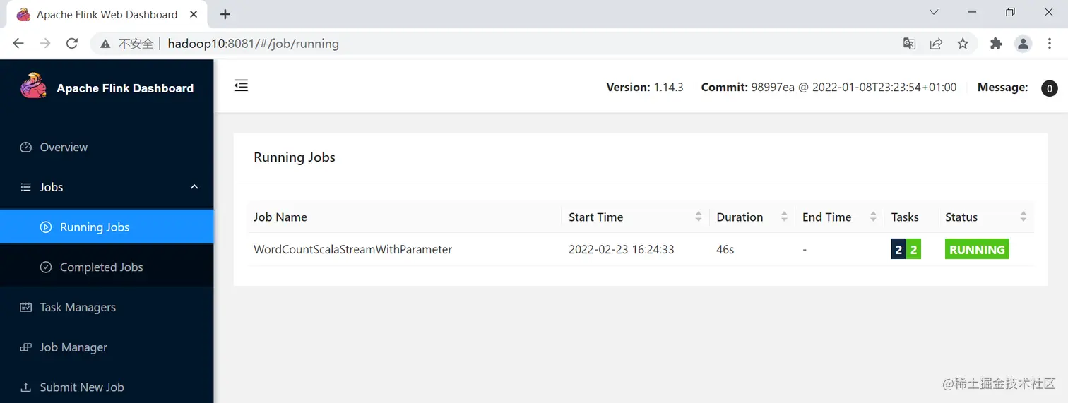Collapse the Jobs submenu chevron
The height and width of the screenshot is (403, 1068).
point(195,187)
